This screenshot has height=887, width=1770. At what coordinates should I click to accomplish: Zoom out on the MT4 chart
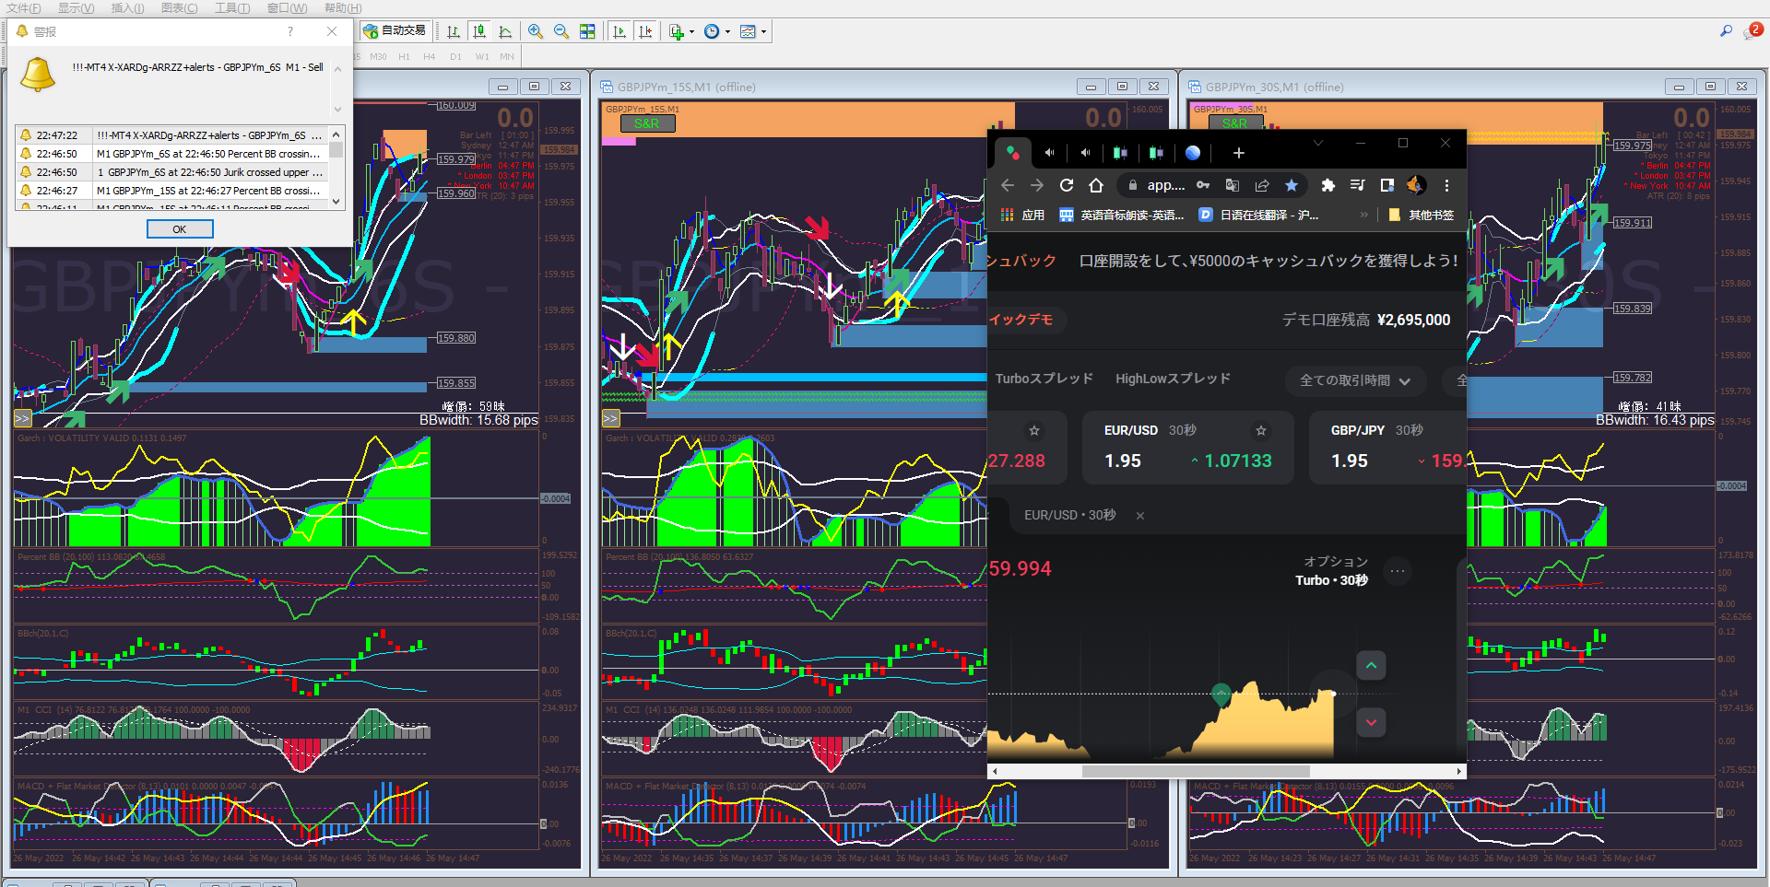pyautogui.click(x=561, y=31)
